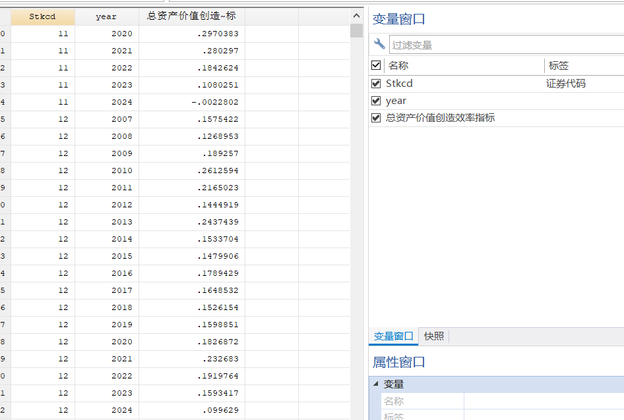The image size is (624, 420).
Task: Collapse the 变量 section in the properties window
Action: coord(376,384)
